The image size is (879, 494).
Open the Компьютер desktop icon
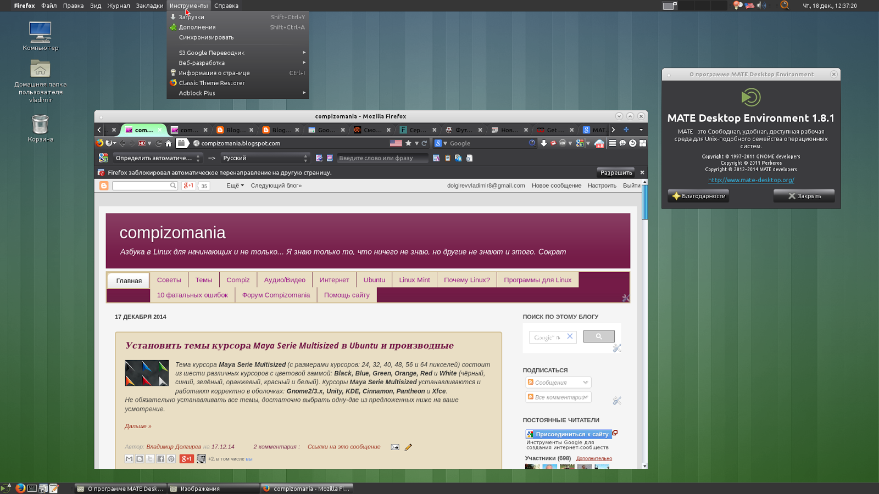[x=40, y=36]
